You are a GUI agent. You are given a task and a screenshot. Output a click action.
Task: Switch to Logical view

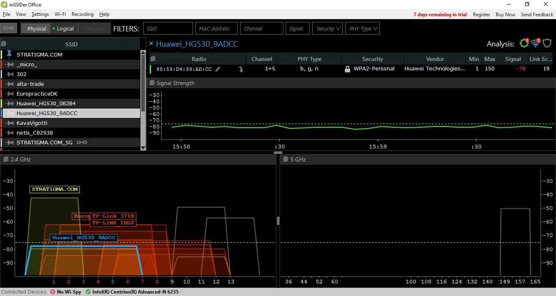click(x=63, y=28)
